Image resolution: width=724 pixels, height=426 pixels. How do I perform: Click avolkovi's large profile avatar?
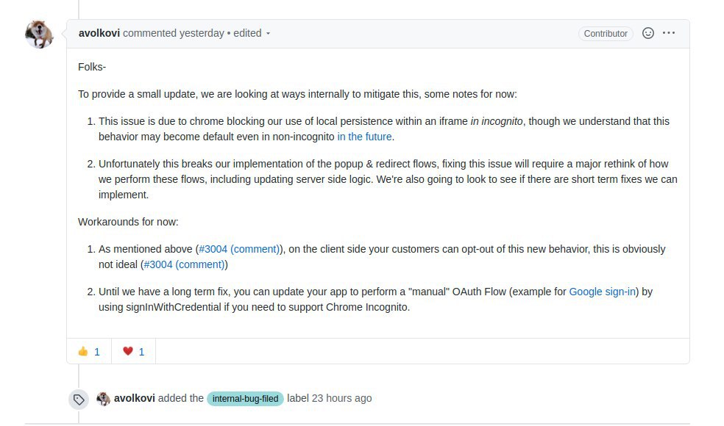(x=39, y=34)
